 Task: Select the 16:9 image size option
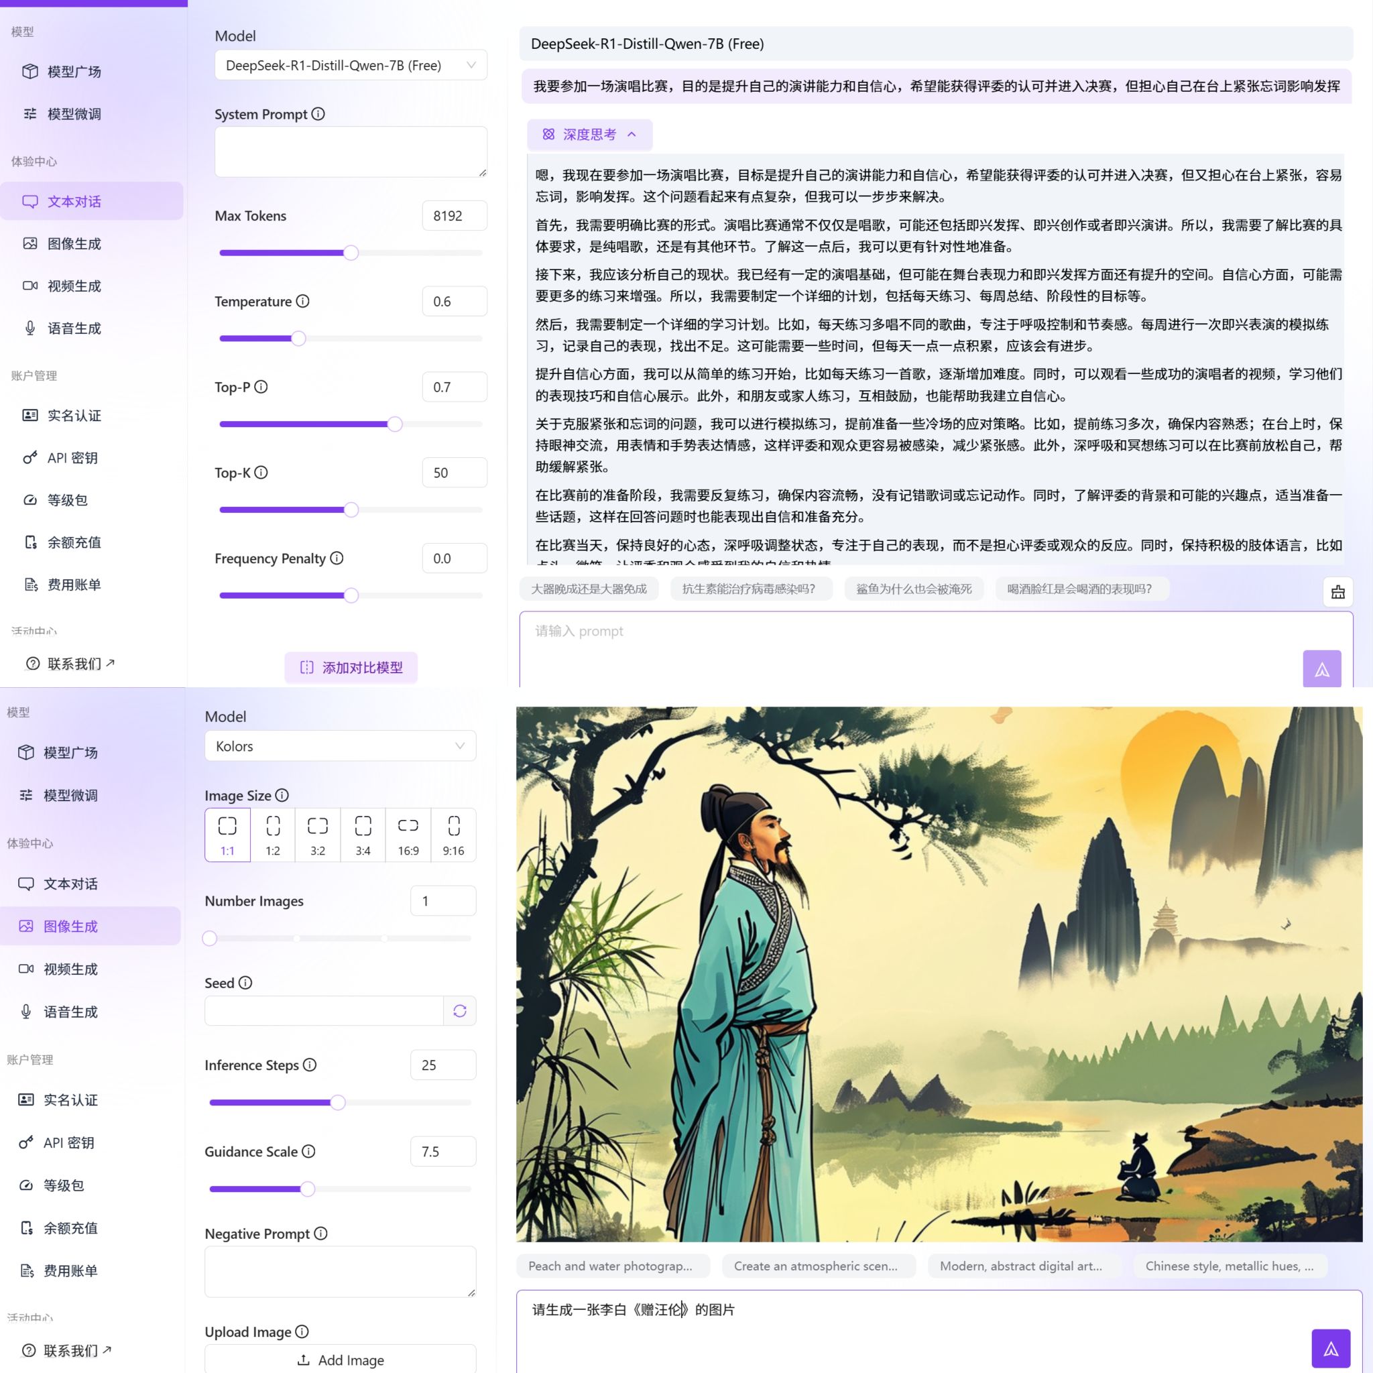(x=408, y=835)
